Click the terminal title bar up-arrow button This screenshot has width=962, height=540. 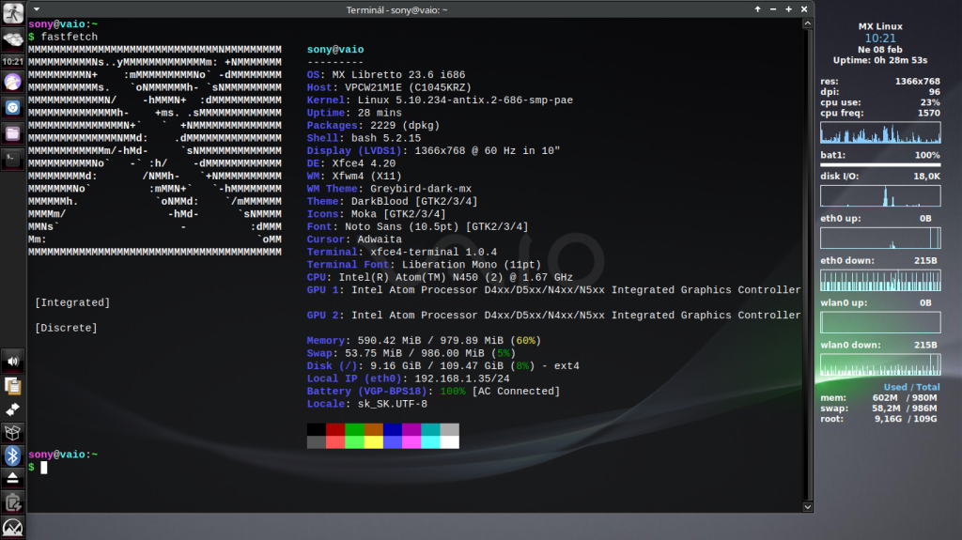pyautogui.click(x=758, y=9)
